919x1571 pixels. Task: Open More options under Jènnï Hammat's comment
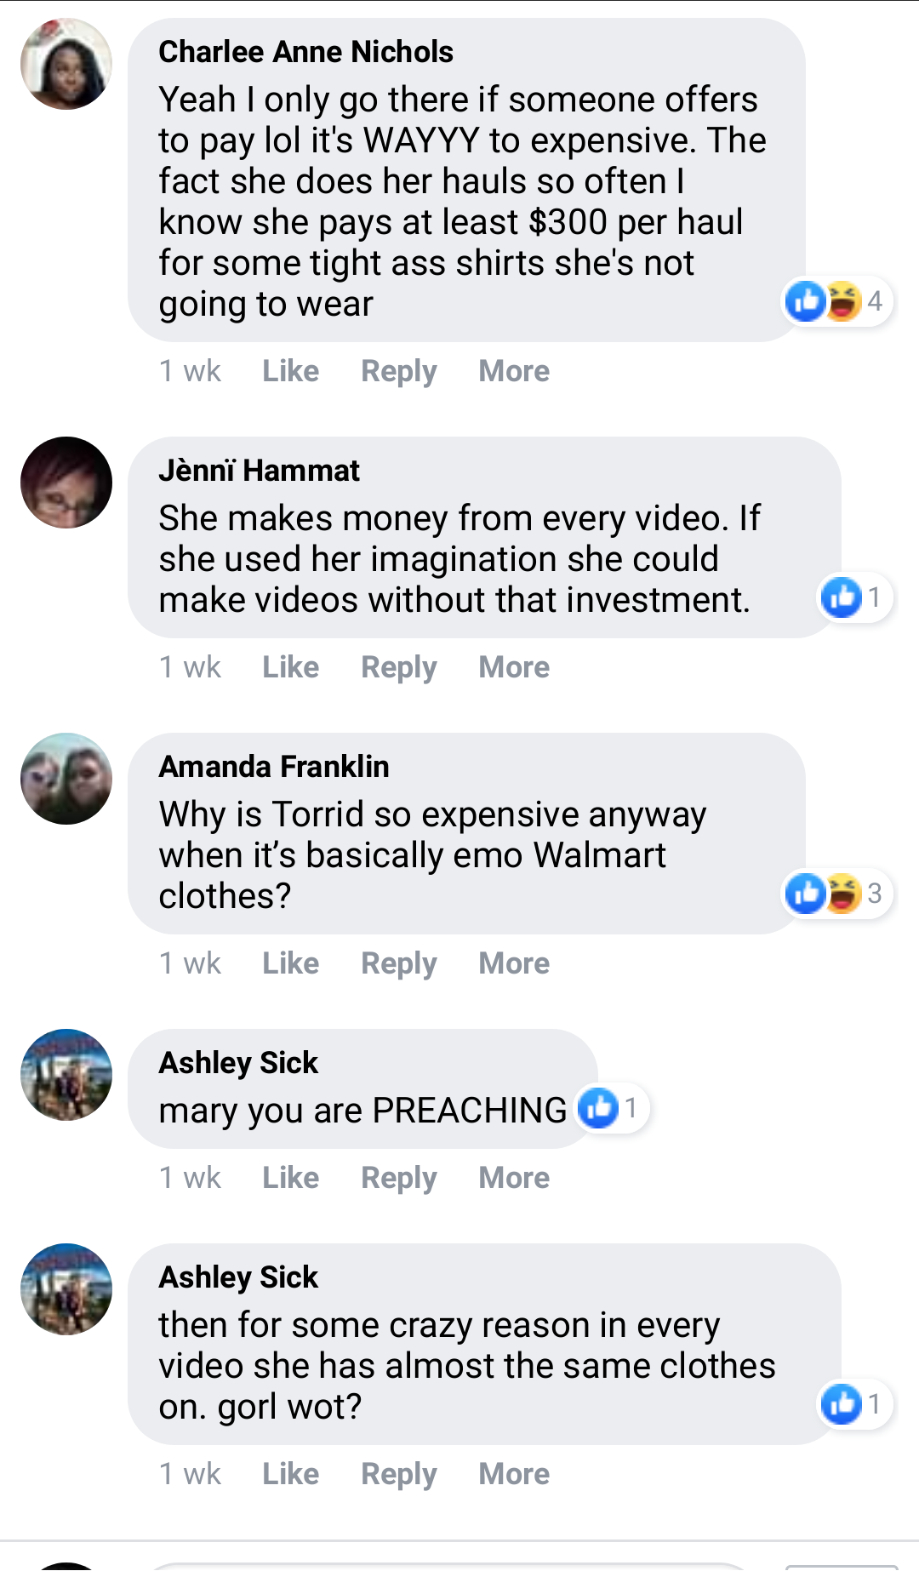click(x=514, y=667)
